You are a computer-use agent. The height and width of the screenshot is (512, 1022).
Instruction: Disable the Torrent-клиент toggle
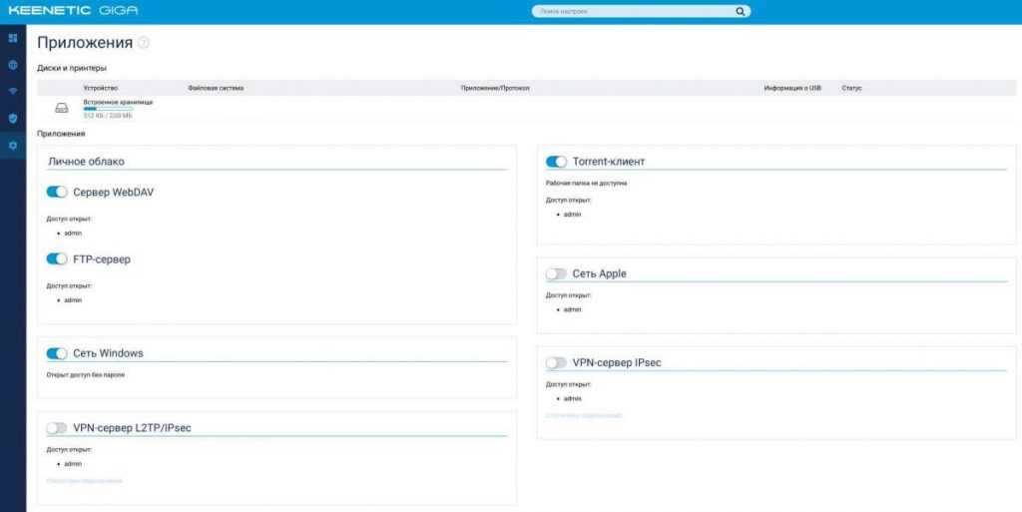pos(556,162)
